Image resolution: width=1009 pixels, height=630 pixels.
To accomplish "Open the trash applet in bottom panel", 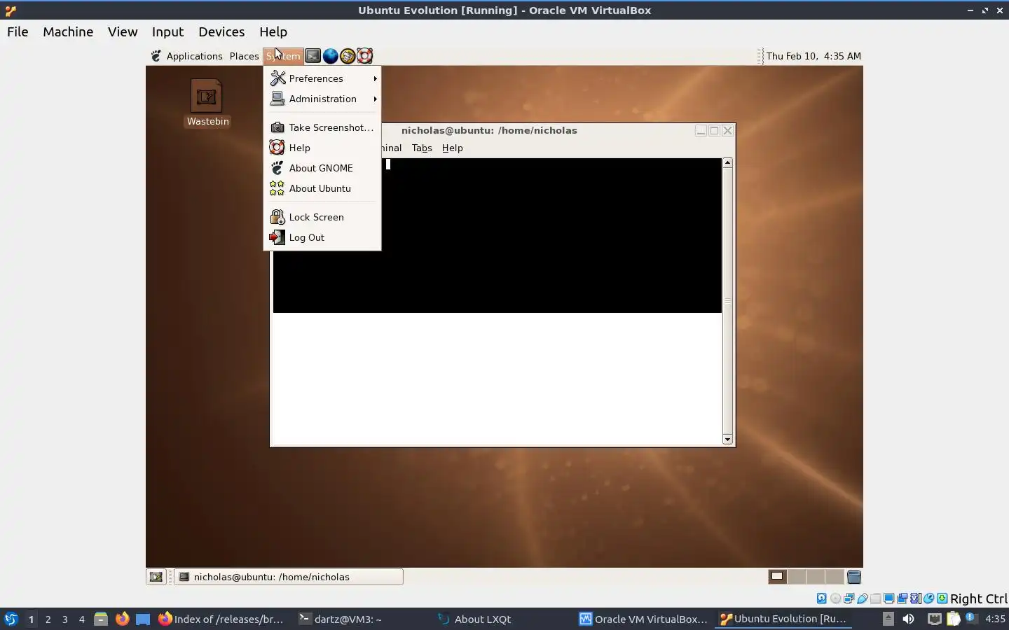I will tap(854, 577).
